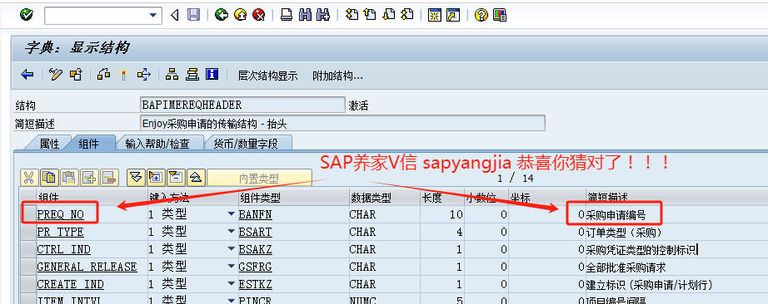Viewport: 768px width, 304px height.
Task: Click the Find binoculars icon
Action: (x=305, y=15)
